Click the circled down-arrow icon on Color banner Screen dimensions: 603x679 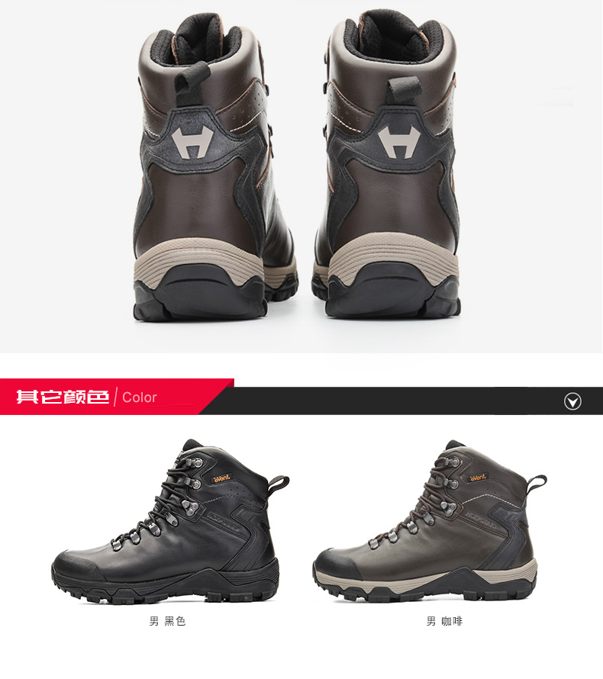pyautogui.click(x=572, y=401)
